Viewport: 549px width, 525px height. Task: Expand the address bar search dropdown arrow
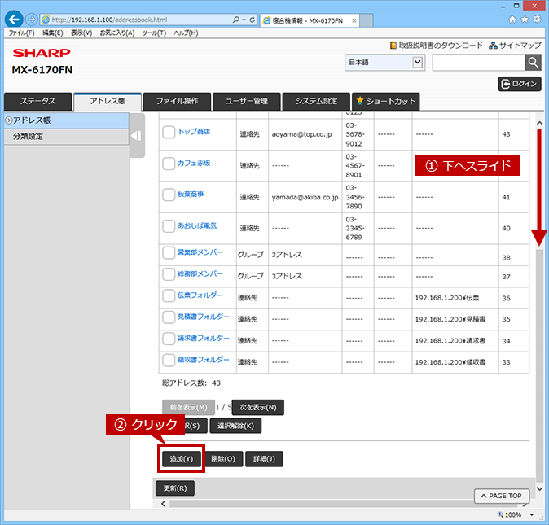[x=244, y=20]
